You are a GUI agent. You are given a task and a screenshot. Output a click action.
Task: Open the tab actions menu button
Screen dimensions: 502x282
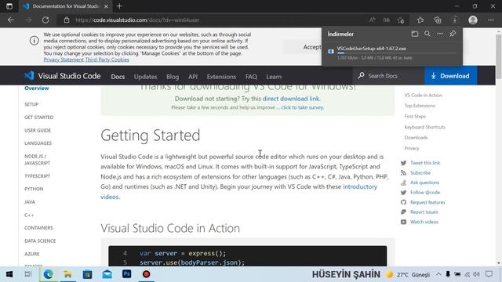pyautogui.click(x=9, y=6)
